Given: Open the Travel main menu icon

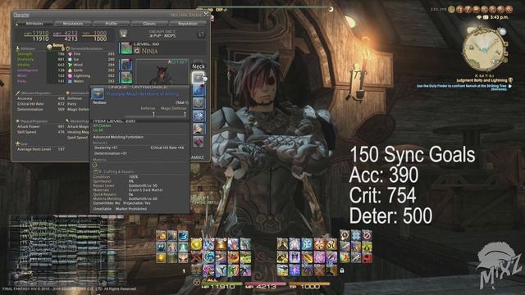Looking at the screenshot, I should tap(485, 9).
